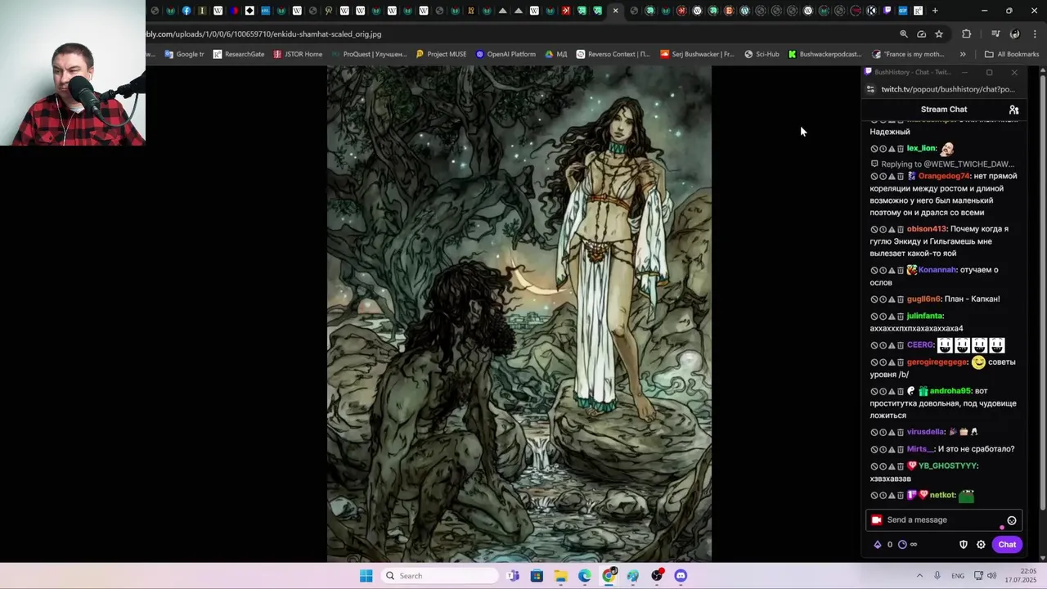Click the Twitch popout twitch.tv URL text

[947, 89]
